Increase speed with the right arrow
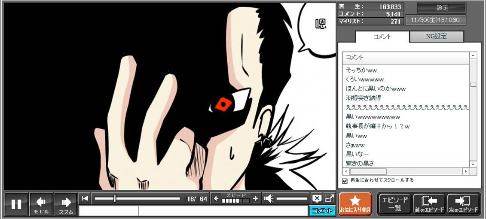The width and height of the screenshot is (486, 219). pyautogui.click(x=255, y=198)
